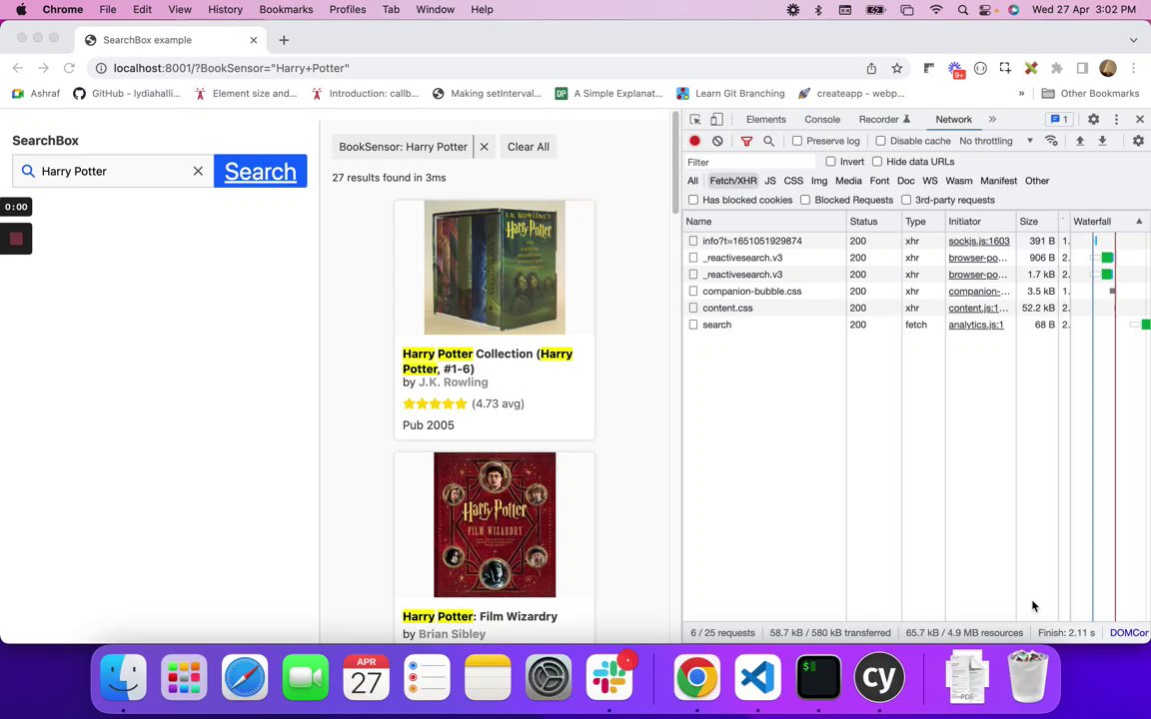This screenshot has height=719, width=1151.
Task: Select checkbox for info?t=1651051929874 request
Action: pyautogui.click(x=693, y=241)
